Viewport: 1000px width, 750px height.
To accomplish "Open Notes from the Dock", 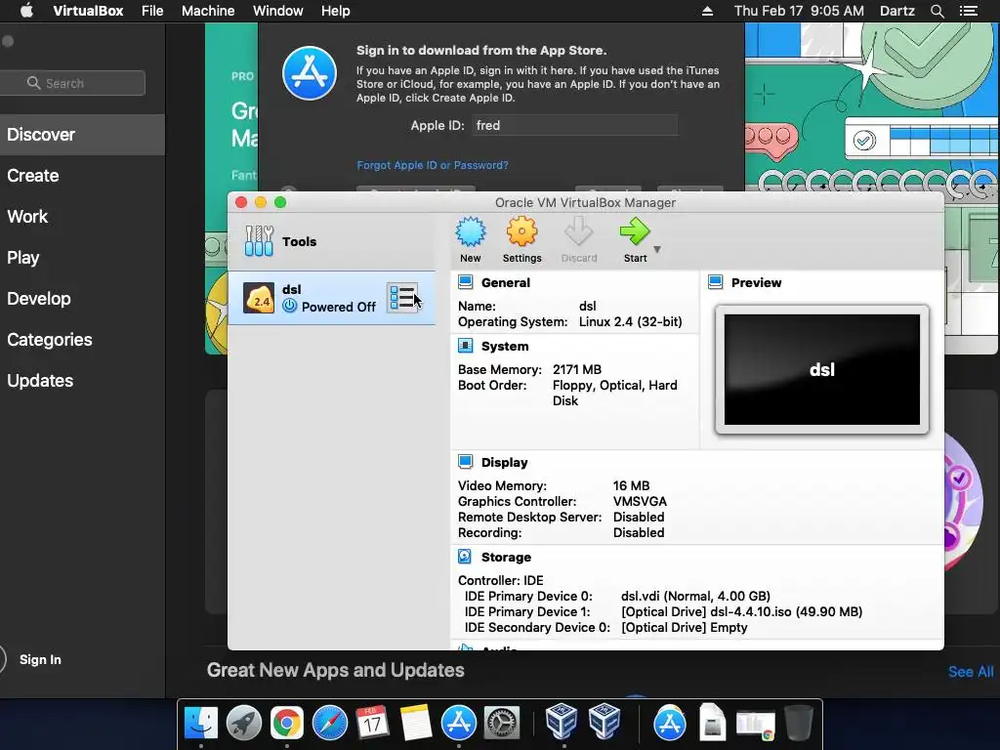I will tap(416, 724).
